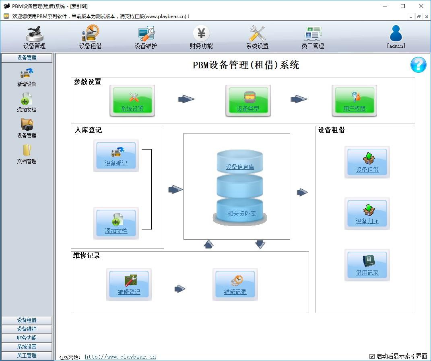Open 设备管理 in the top toolbar

(34, 37)
